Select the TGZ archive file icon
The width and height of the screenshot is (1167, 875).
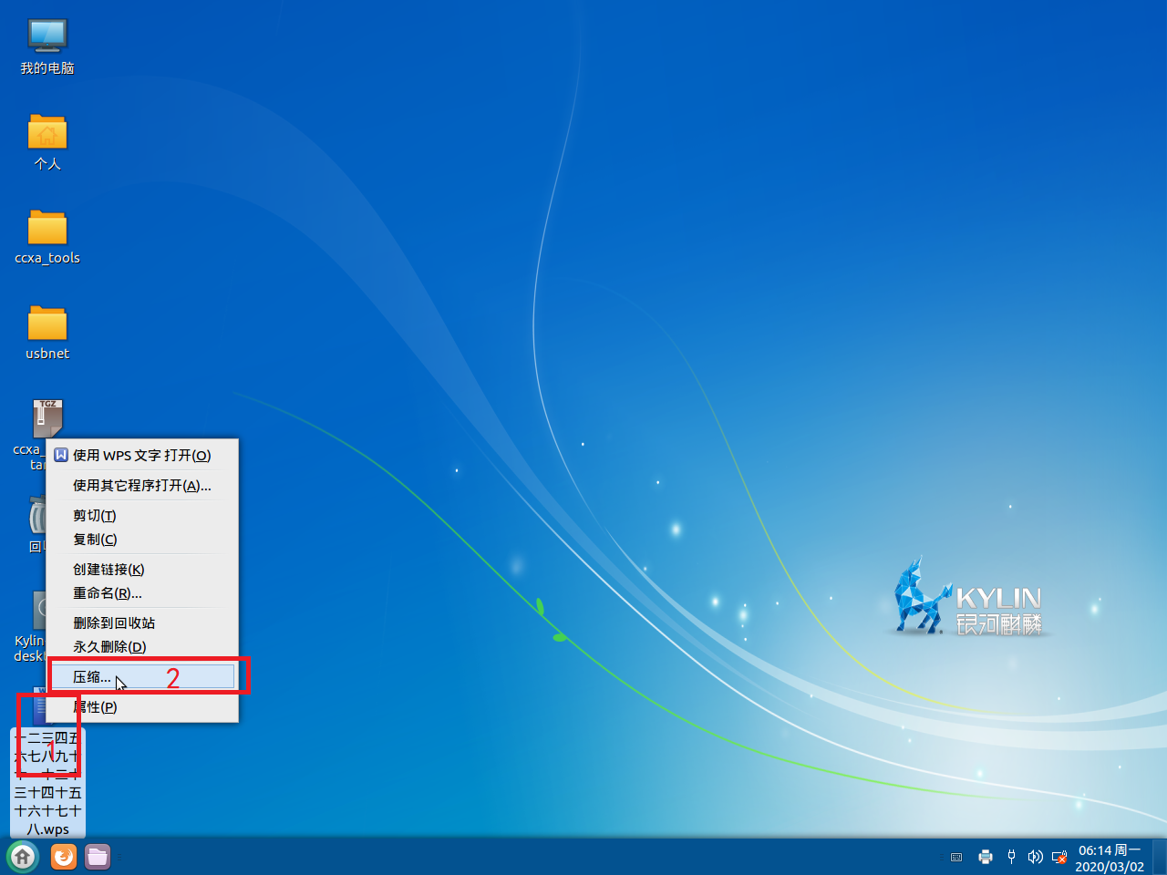pos(47,418)
